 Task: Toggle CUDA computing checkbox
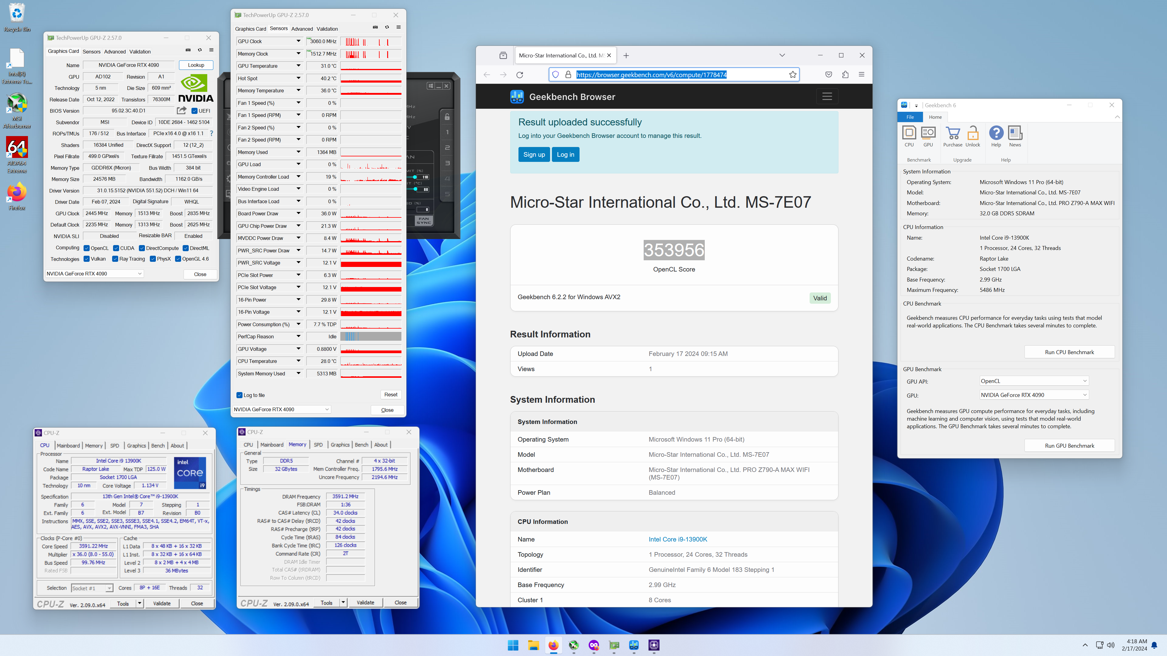pyautogui.click(x=116, y=248)
